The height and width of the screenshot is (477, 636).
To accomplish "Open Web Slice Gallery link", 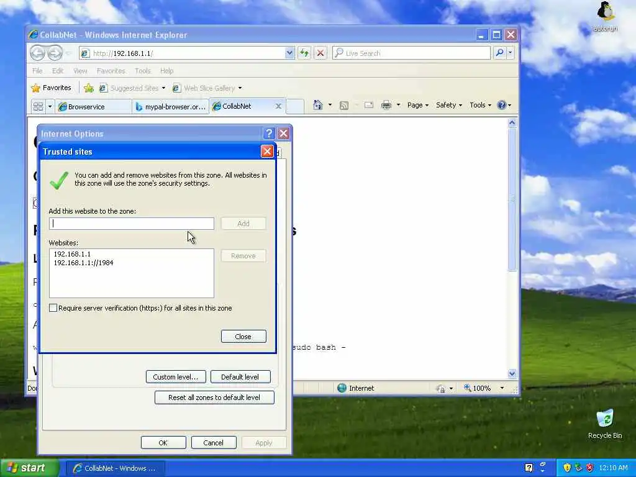I will (x=207, y=88).
